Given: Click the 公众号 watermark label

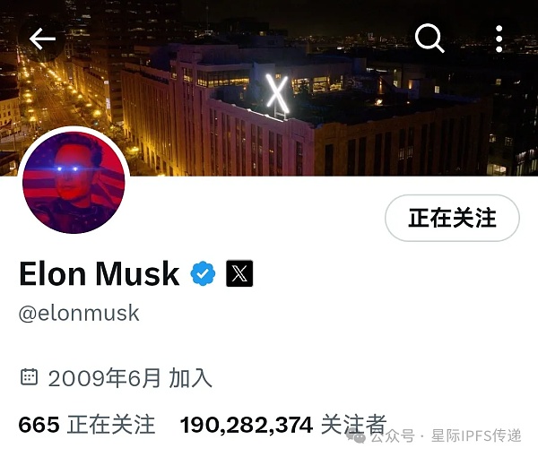Looking at the screenshot, I should (393, 436).
